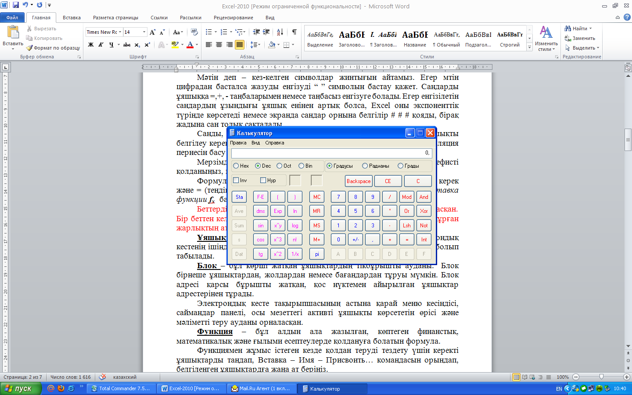Click the strikethrough (abc) icon

127,45
